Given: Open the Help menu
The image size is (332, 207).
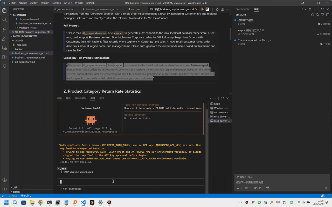Looking at the screenshot, I should click(90, 3).
